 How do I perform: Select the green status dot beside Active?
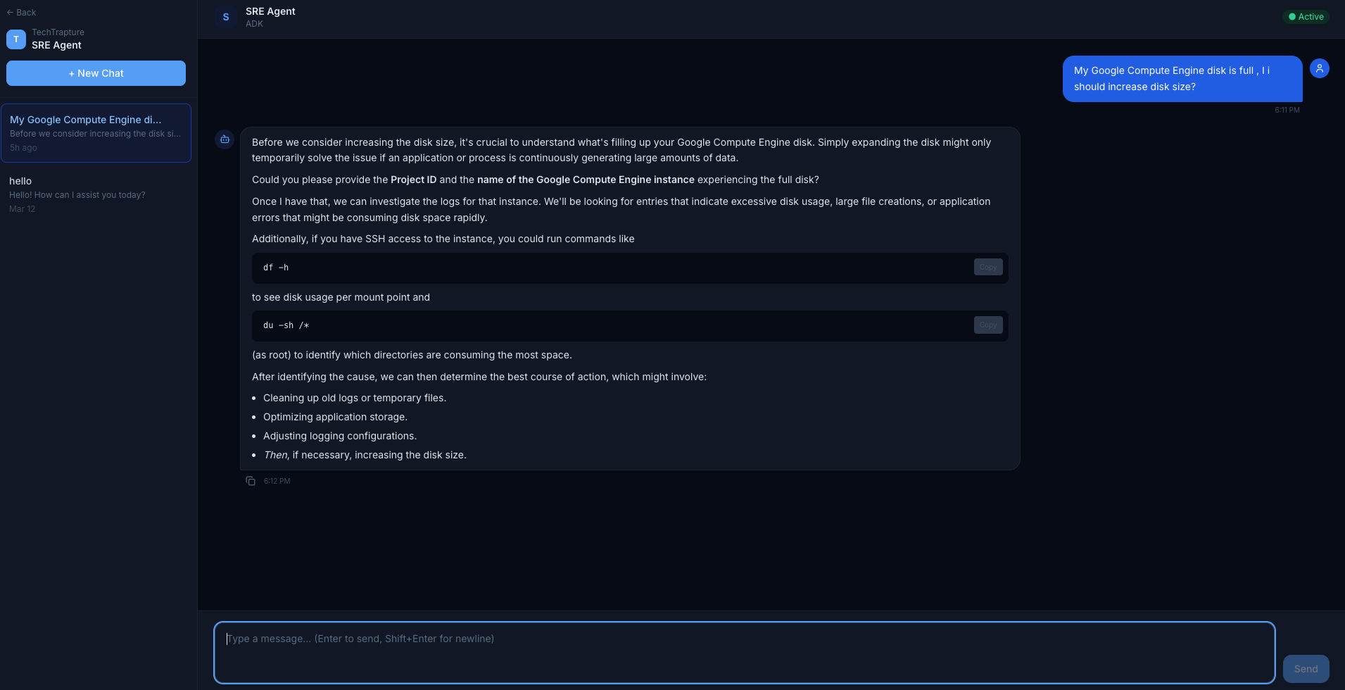(1291, 16)
